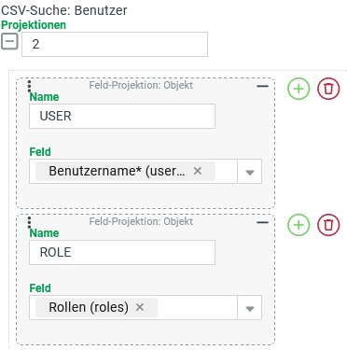Click the empty area in the ROLE Feld selector

(x=197, y=308)
